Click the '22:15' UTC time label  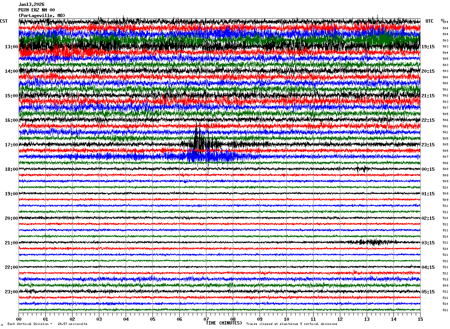pos(428,120)
